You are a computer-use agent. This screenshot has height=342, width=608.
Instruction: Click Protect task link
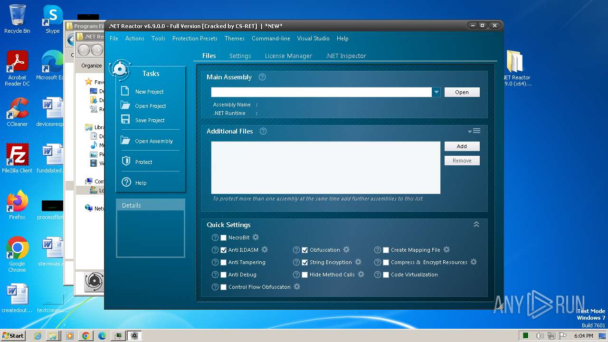coord(143,162)
